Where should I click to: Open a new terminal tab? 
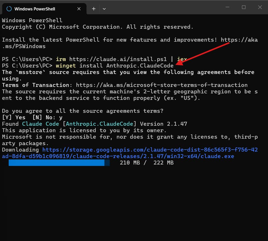coord(94,9)
